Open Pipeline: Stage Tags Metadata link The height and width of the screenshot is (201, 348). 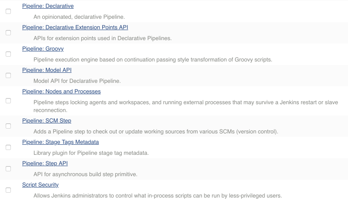(x=60, y=142)
